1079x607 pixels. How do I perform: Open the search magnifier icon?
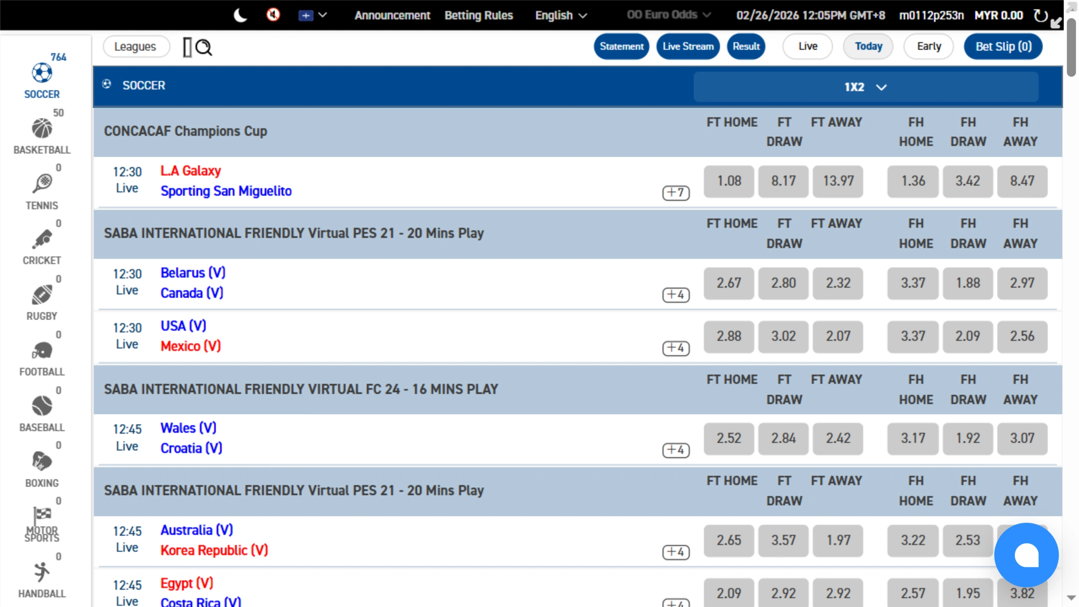pyautogui.click(x=204, y=47)
